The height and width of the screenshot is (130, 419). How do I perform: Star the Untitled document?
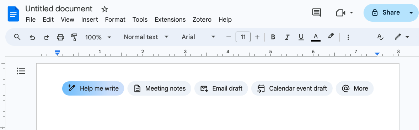104,9
